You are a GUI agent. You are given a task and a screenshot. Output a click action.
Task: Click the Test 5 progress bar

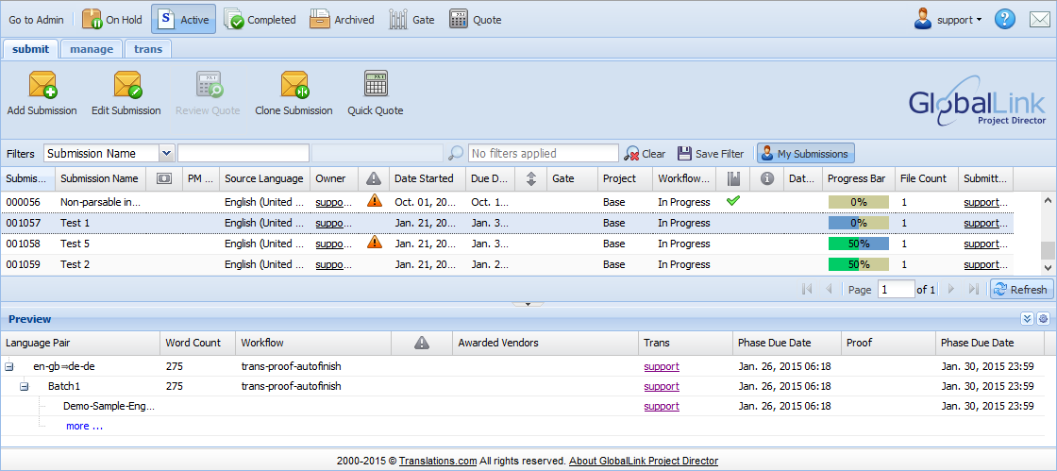point(858,244)
